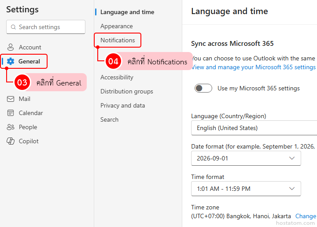Open the Date format dropdown
The height and width of the screenshot is (227, 317).
(x=246, y=158)
